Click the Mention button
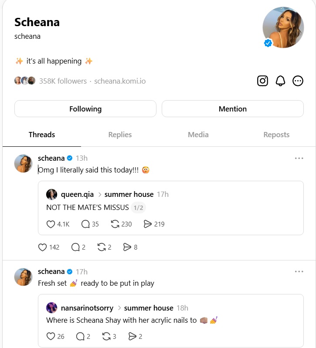The image size is (316, 348). coord(233,109)
